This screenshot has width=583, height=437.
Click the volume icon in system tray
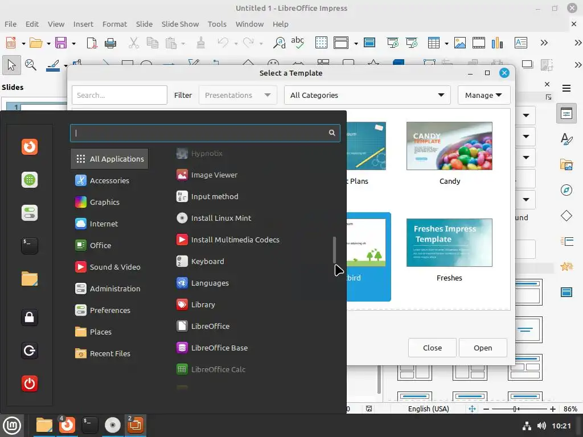541,426
